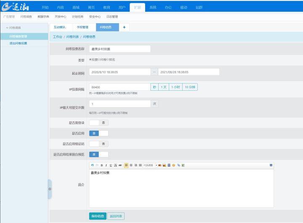This screenshot has width=303, height=223.
Task: Apply italic formatting in the editor toolbar
Action: [106, 165]
